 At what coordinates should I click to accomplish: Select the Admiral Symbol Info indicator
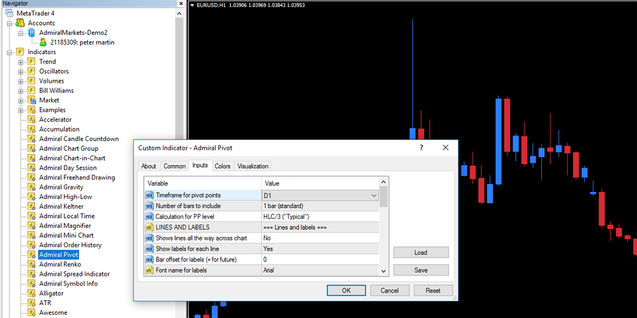tap(68, 283)
